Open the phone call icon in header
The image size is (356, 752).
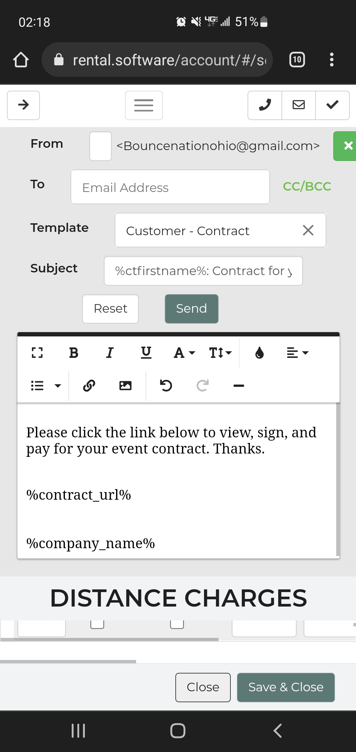coord(265,105)
